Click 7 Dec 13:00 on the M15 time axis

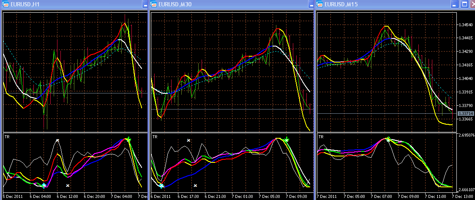click(463, 196)
